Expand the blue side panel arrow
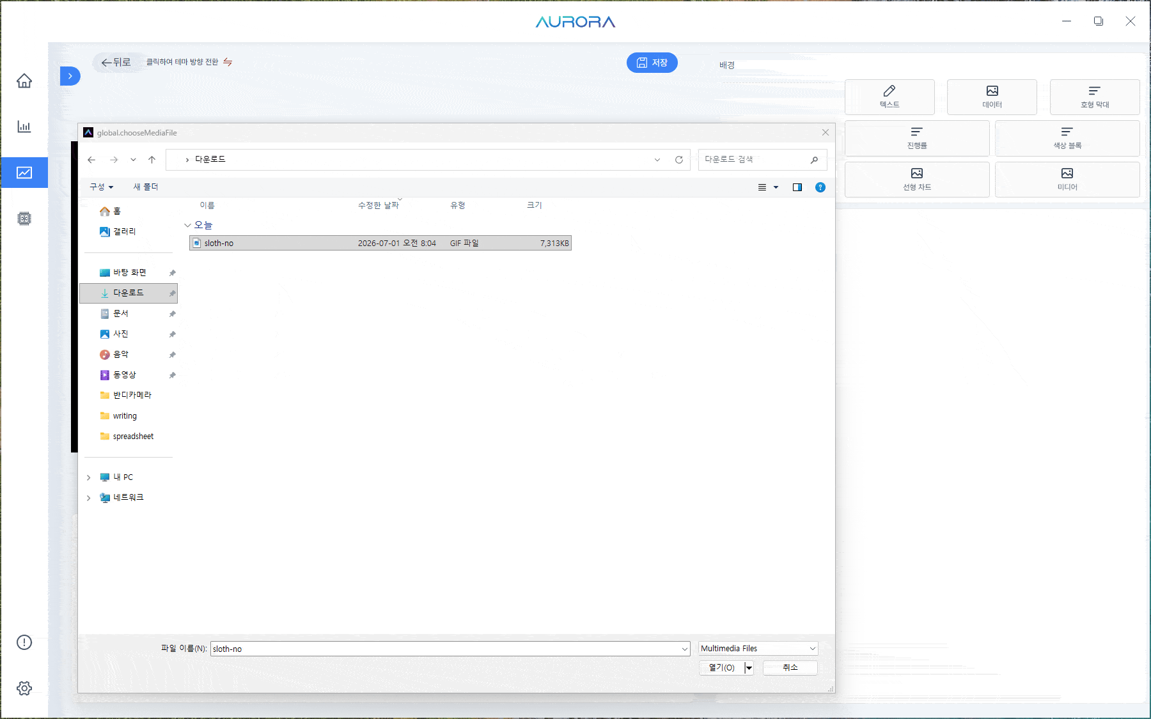This screenshot has width=1151, height=719. point(70,76)
